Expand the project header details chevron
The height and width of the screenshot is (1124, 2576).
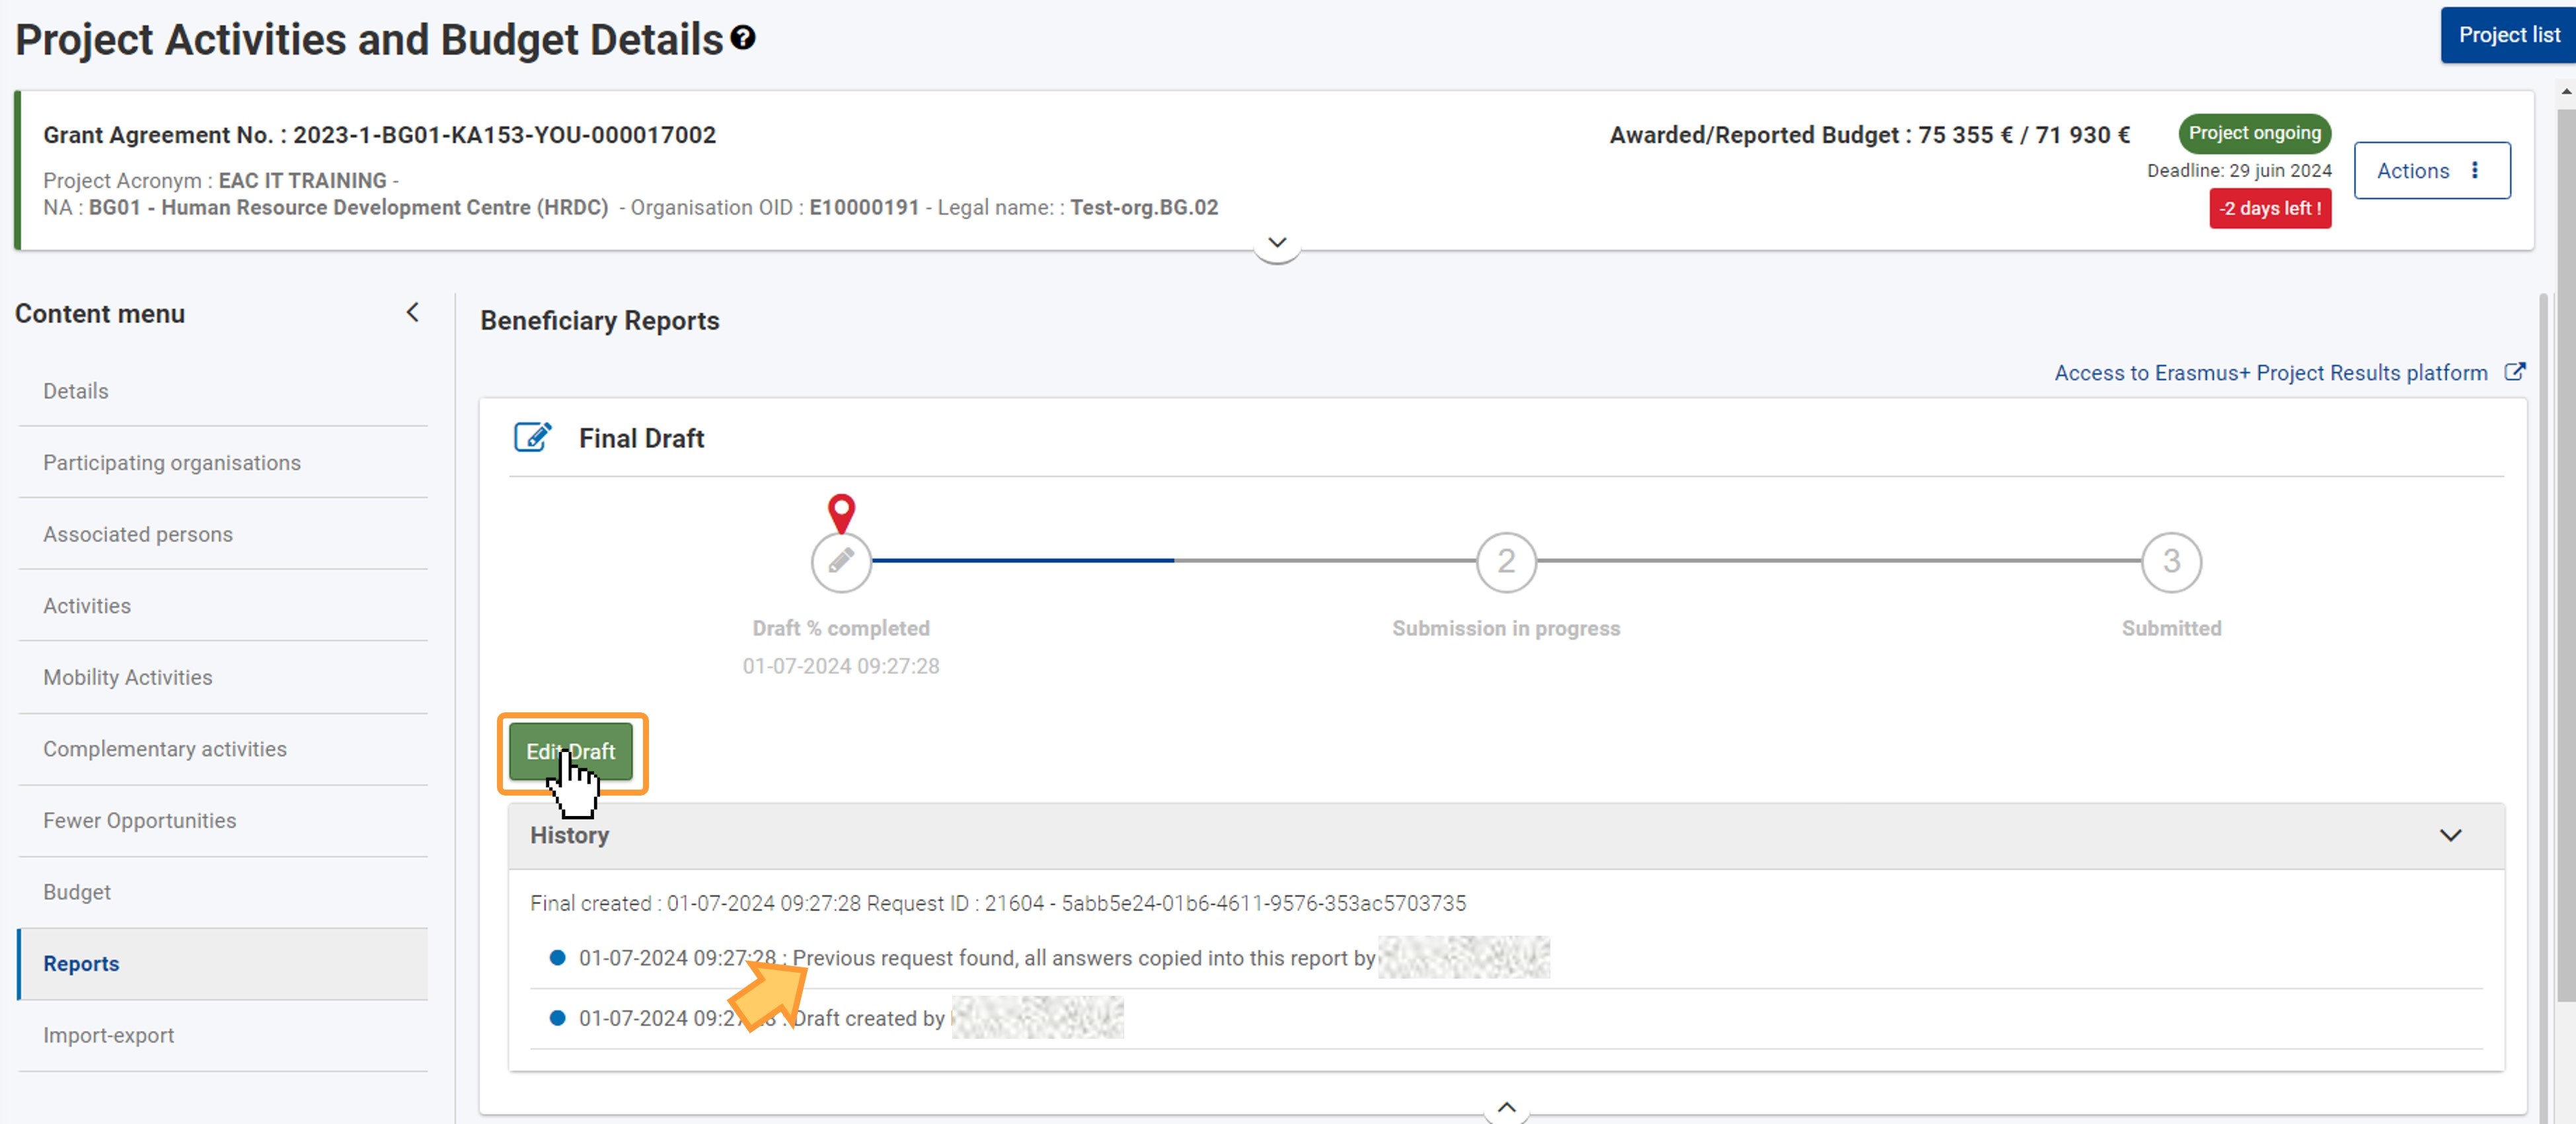[1277, 243]
